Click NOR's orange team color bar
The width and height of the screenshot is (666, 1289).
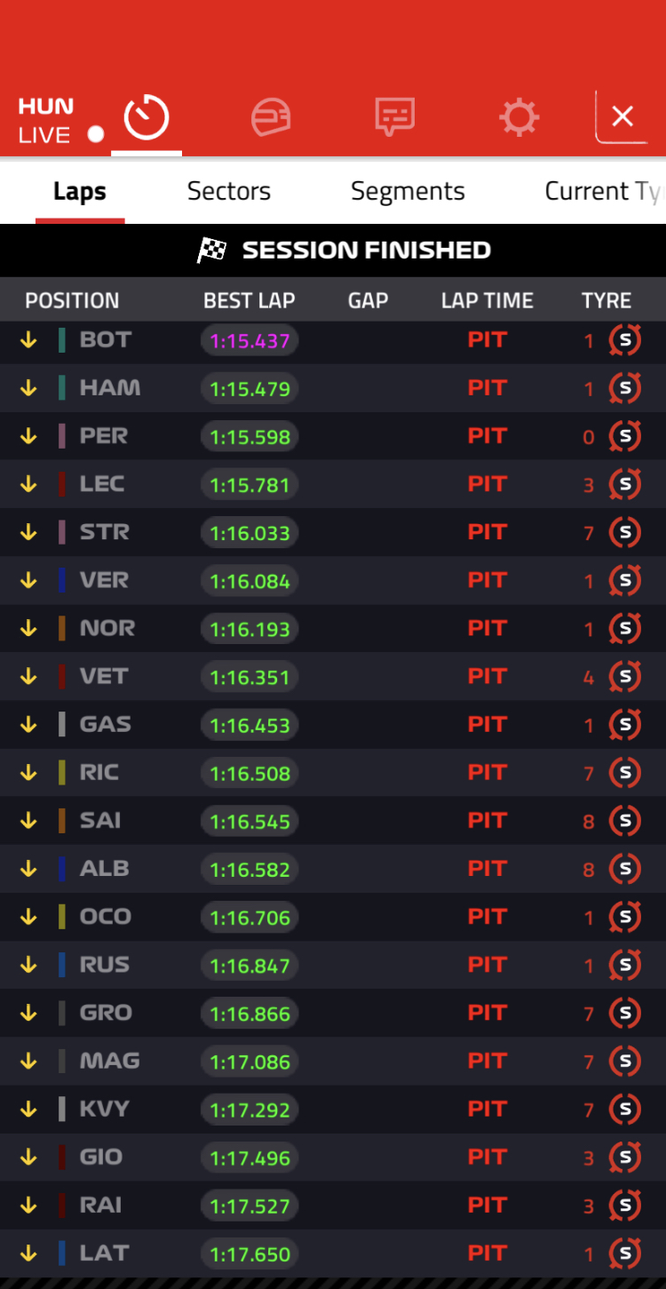61,629
